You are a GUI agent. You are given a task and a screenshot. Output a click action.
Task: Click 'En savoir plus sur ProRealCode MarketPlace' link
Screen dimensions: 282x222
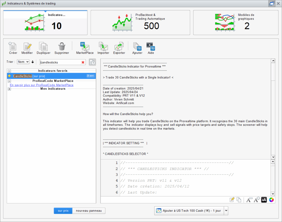pos(42,85)
